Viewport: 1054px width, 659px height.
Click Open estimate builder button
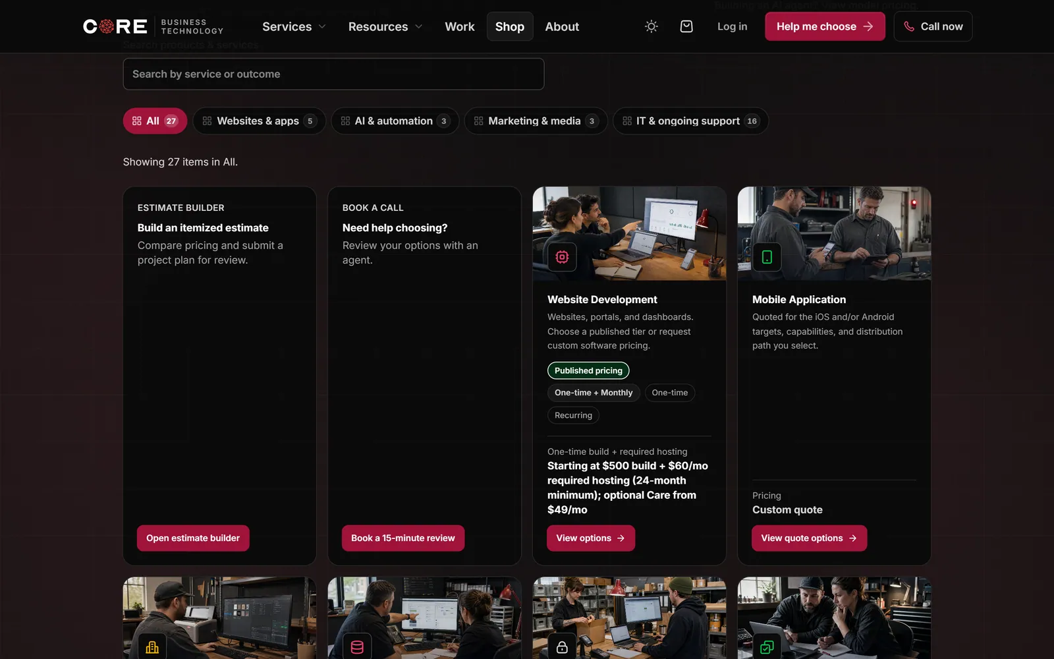[193, 538]
